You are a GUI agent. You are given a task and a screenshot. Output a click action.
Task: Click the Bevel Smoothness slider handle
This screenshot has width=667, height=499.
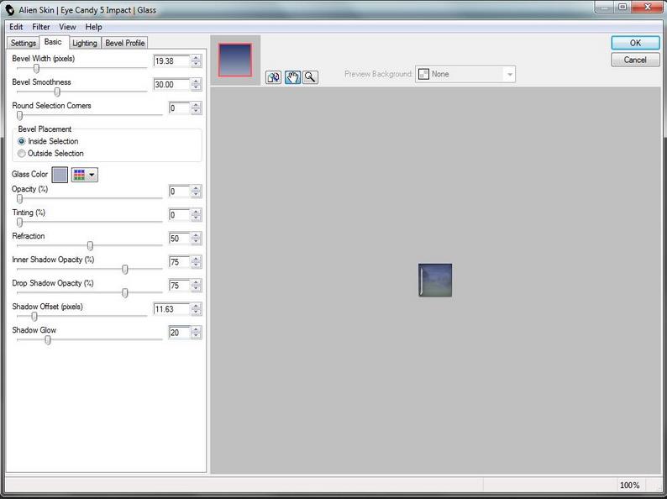point(57,92)
